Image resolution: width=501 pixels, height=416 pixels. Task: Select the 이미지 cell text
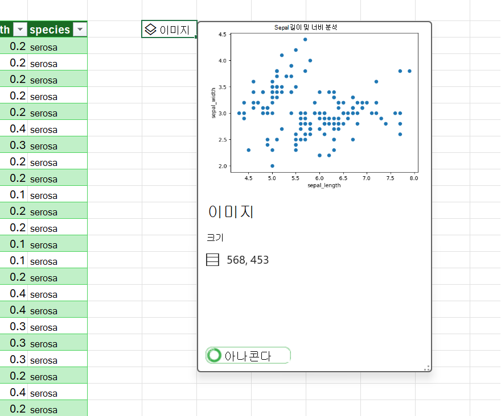coord(174,30)
